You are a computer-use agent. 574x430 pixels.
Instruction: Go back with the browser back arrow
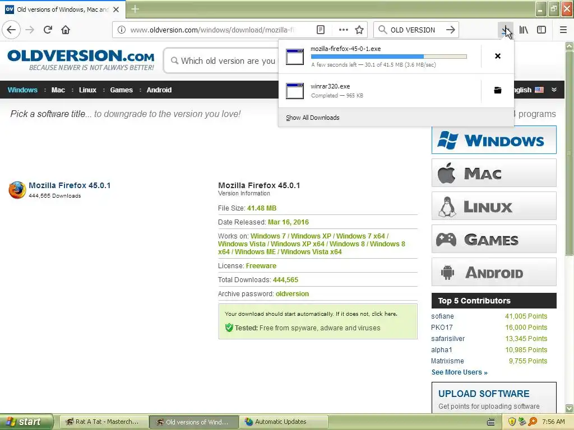(11, 30)
